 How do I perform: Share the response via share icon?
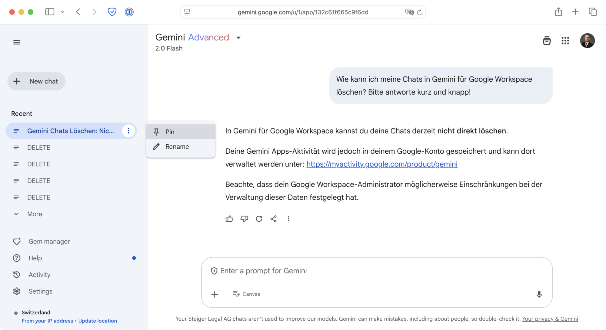point(274,219)
